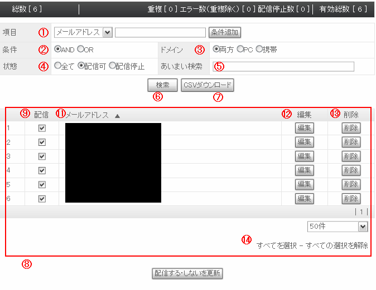
Task: Select the 携帯 domain radio button
Action: 259,50
